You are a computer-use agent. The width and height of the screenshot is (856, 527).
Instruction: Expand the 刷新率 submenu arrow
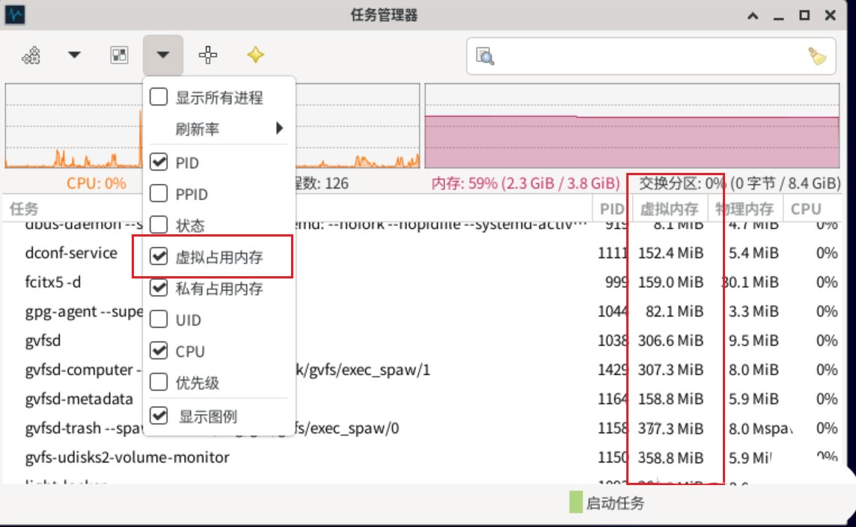coord(280,128)
